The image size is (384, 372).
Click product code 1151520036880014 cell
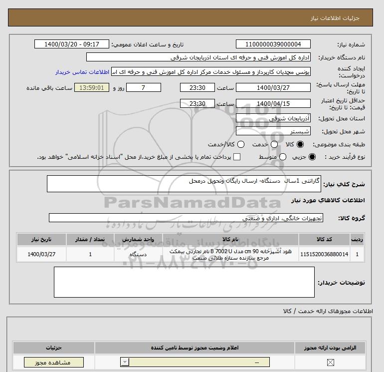pos(324,254)
